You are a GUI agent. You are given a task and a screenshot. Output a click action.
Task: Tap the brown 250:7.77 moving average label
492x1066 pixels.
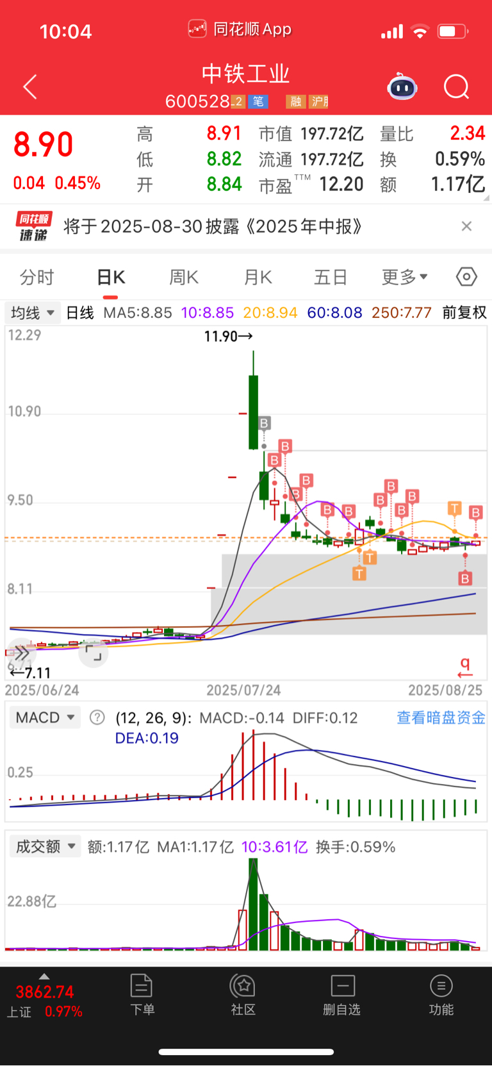tap(402, 313)
